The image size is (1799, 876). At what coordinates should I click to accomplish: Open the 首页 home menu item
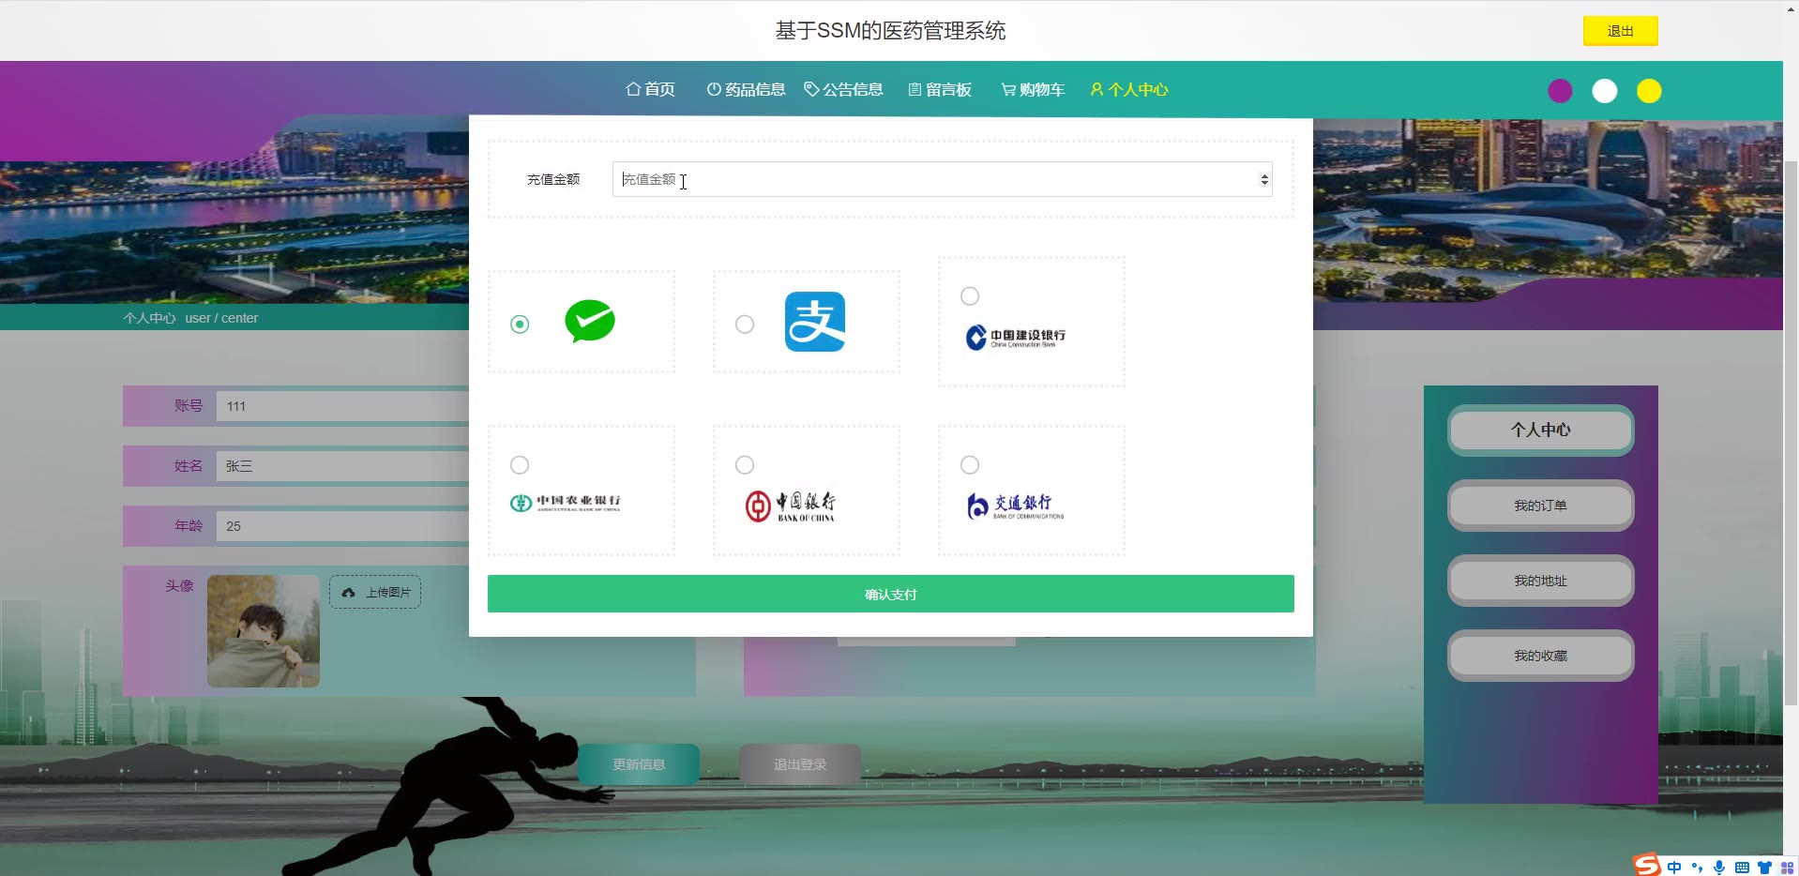(x=650, y=89)
